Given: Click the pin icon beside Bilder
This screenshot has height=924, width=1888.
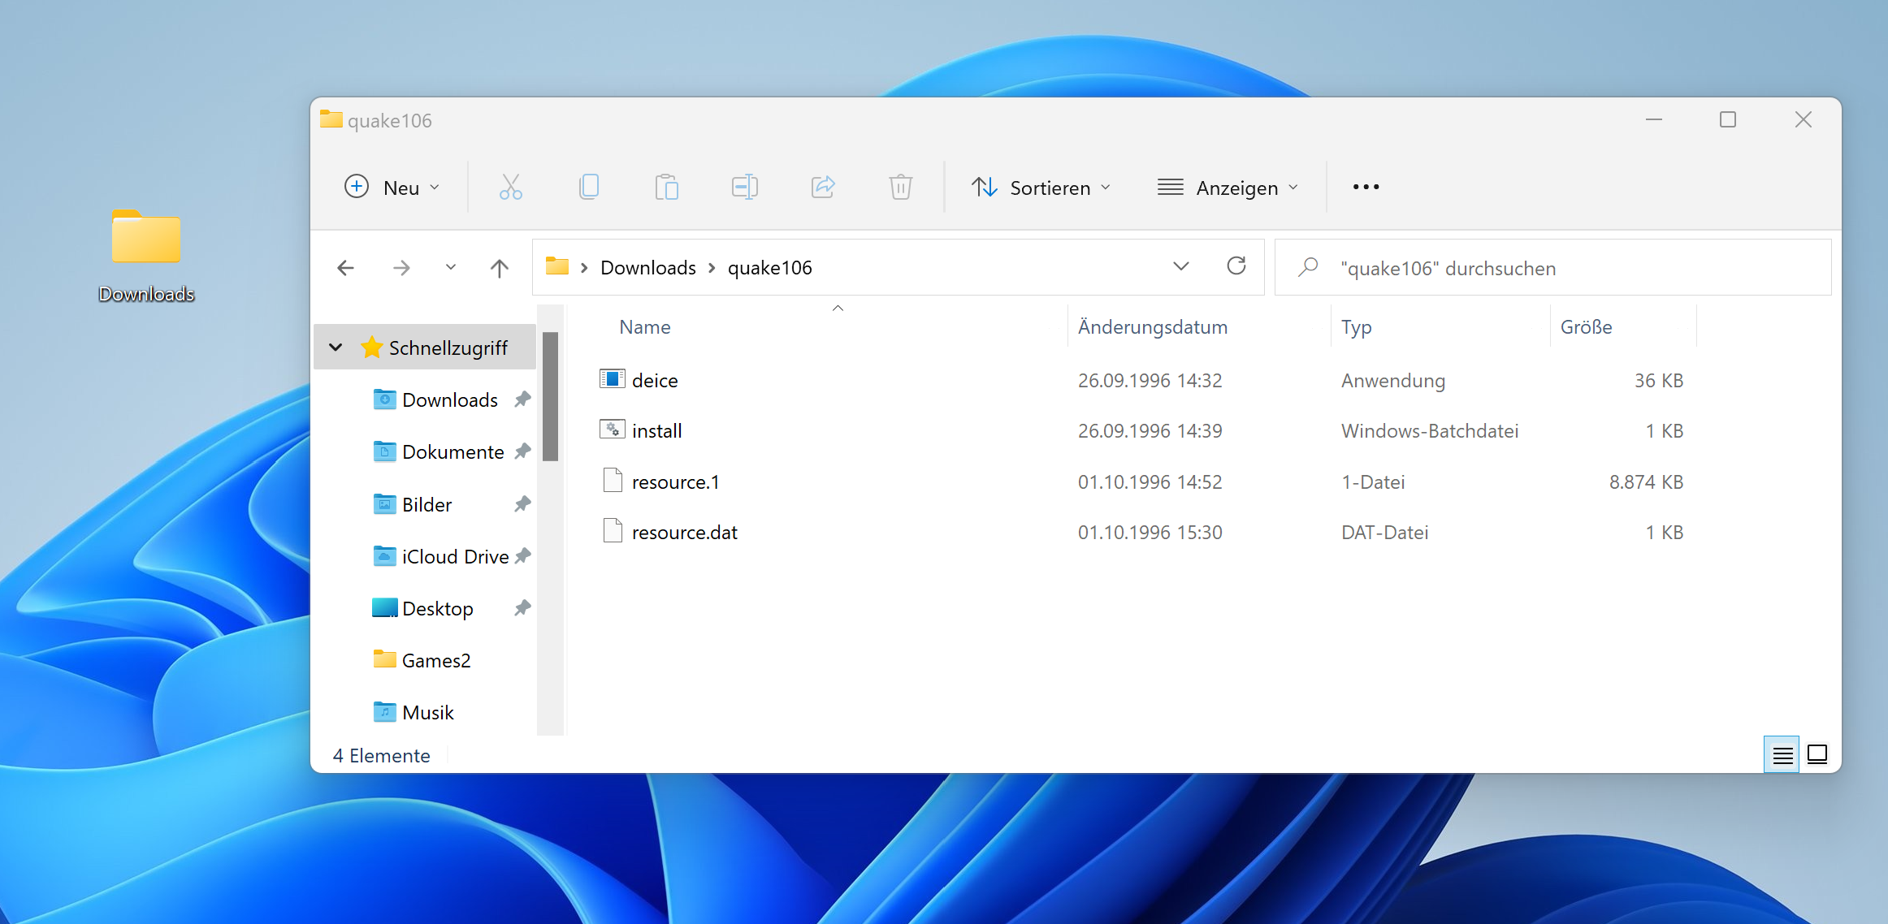Looking at the screenshot, I should [x=522, y=504].
